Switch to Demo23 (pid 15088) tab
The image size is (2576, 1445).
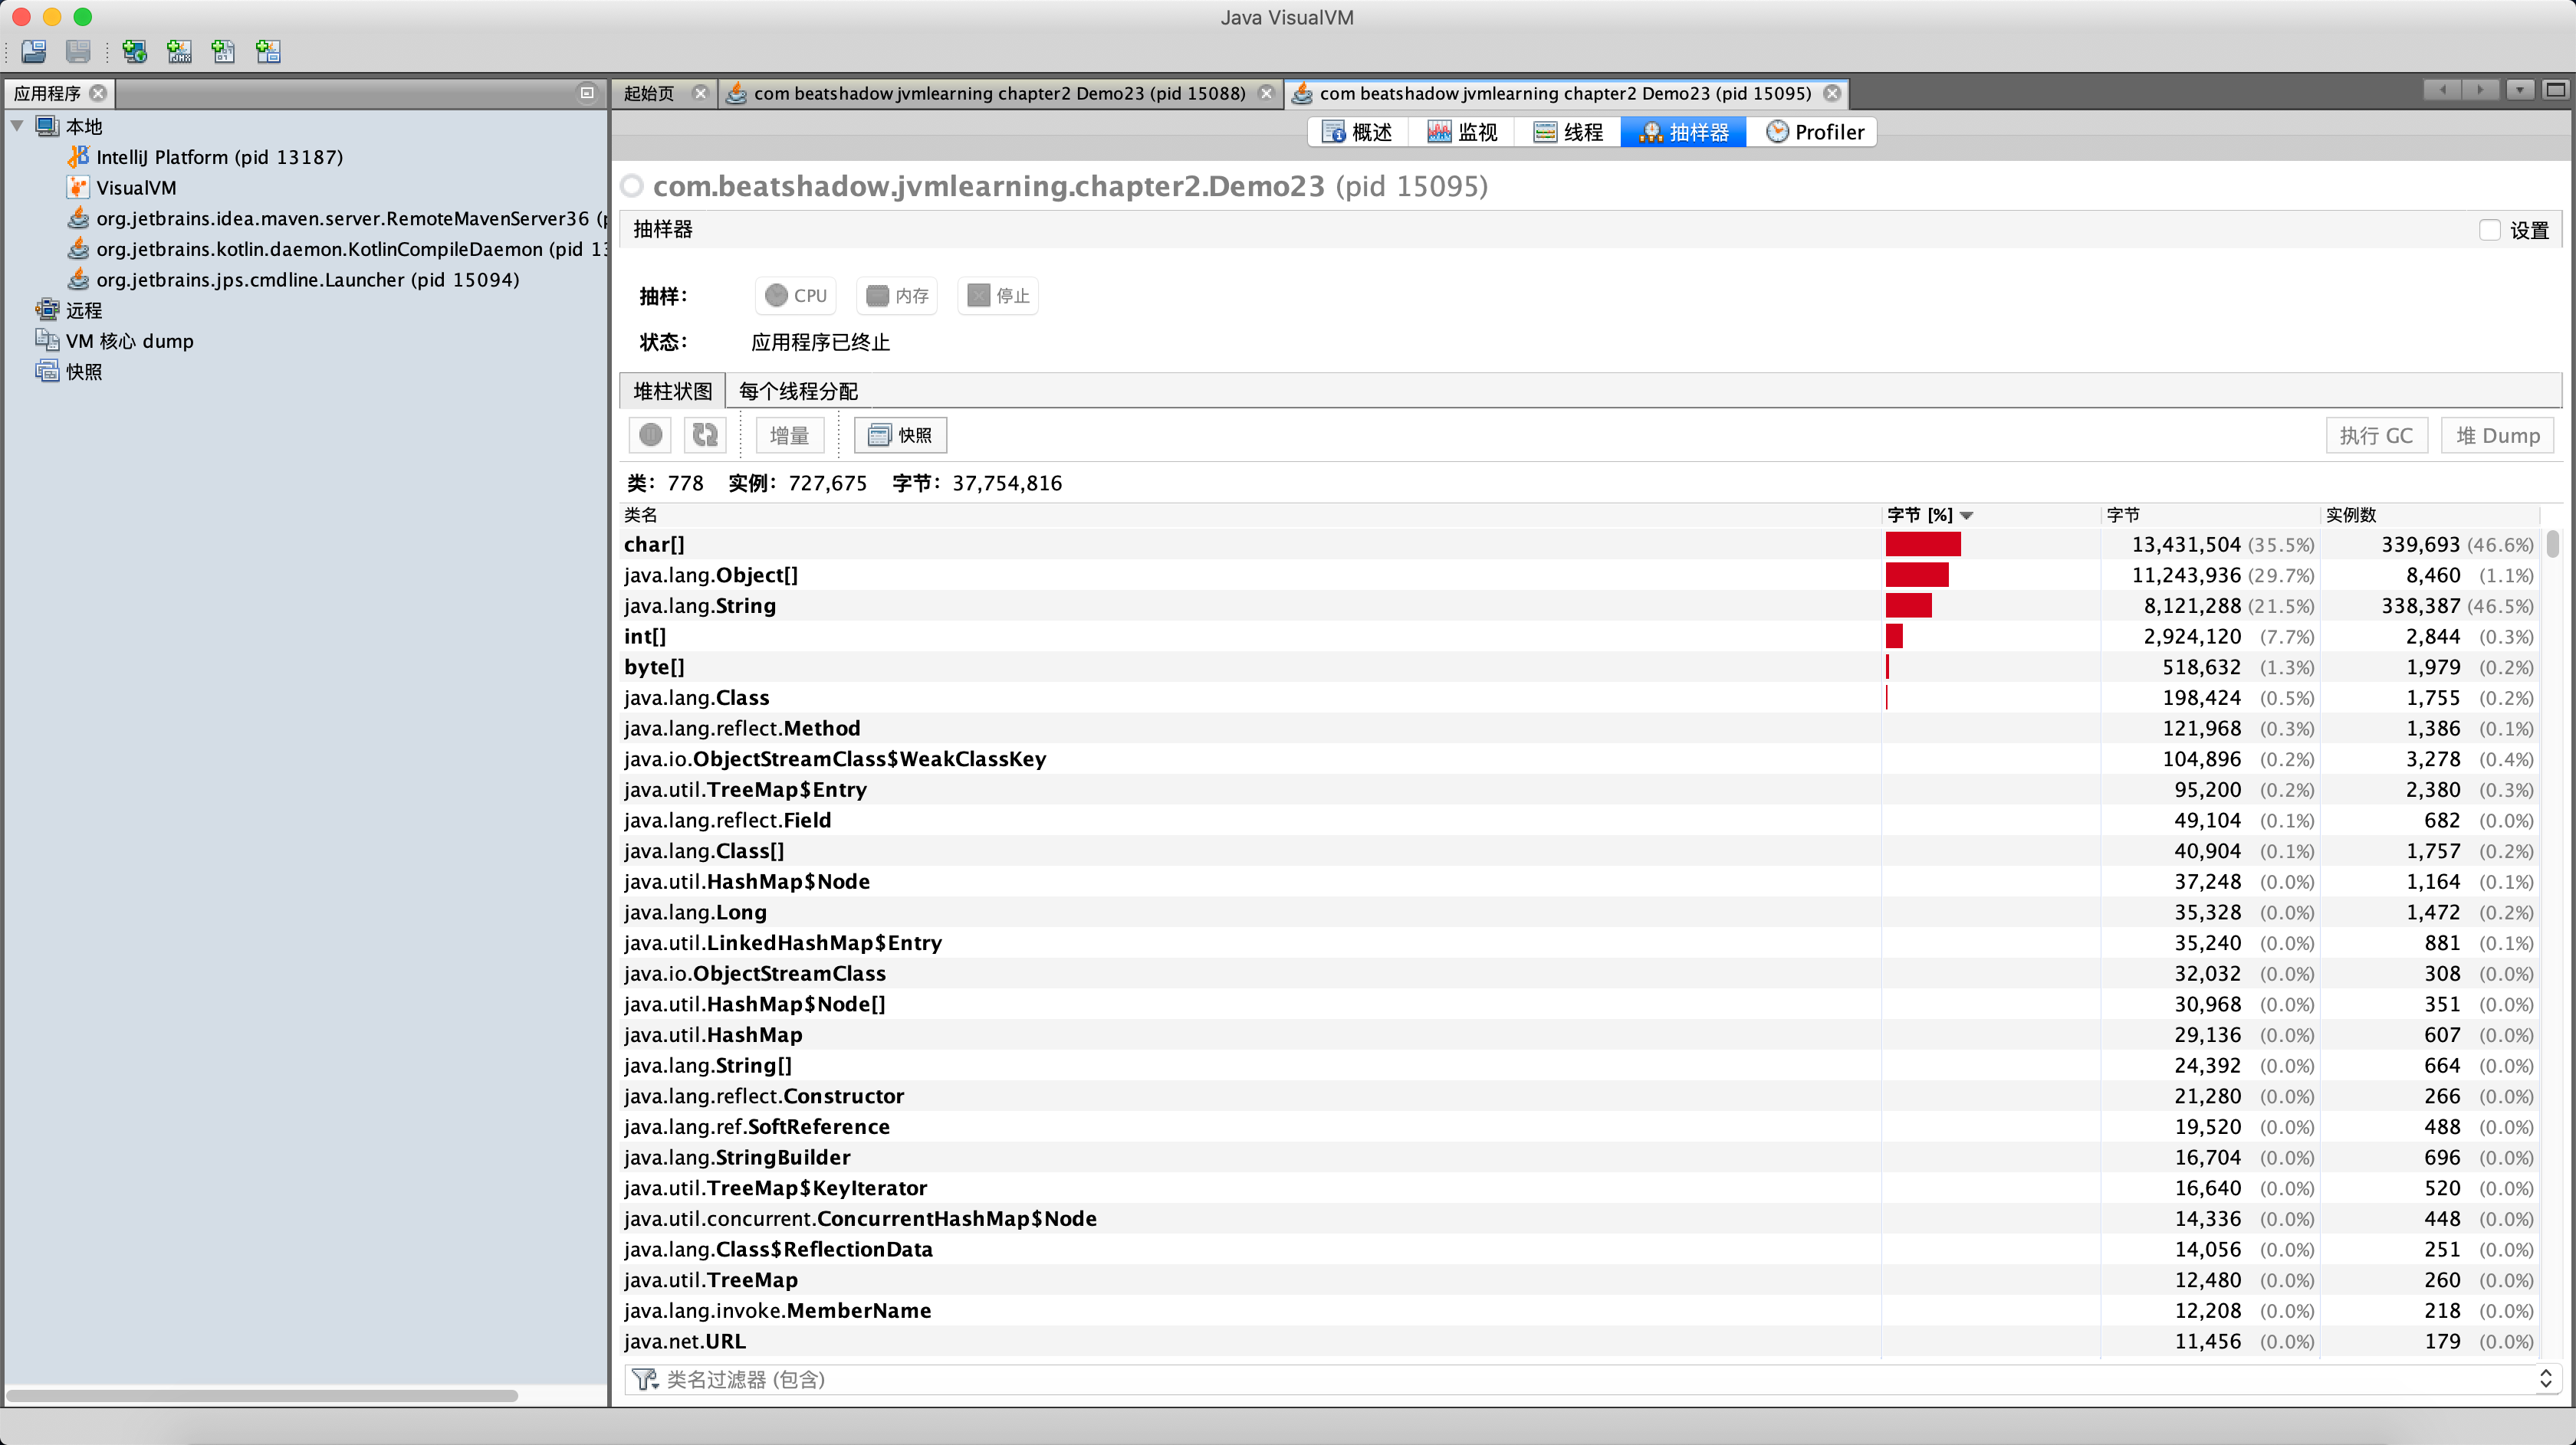(x=999, y=93)
